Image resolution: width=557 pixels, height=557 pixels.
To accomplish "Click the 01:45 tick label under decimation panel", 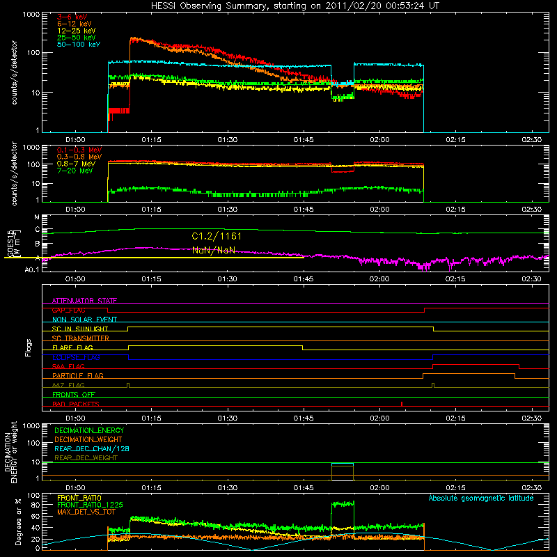I will coord(304,488).
